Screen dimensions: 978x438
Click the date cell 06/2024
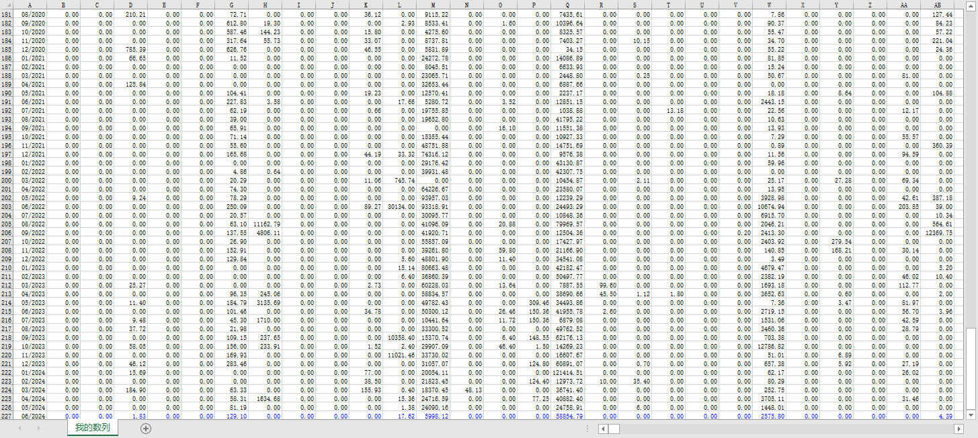[30, 416]
